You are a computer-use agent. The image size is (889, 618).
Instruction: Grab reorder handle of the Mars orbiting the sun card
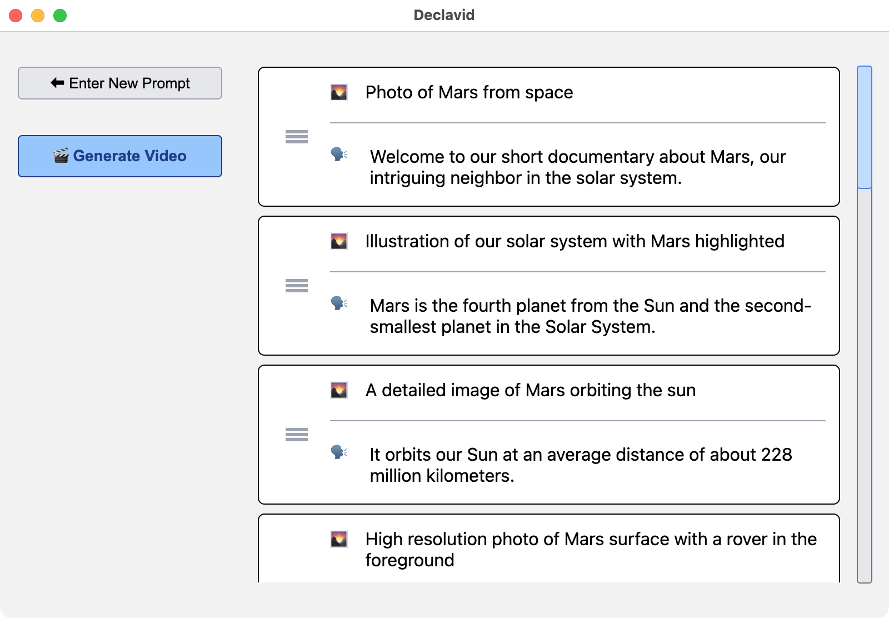click(x=297, y=435)
